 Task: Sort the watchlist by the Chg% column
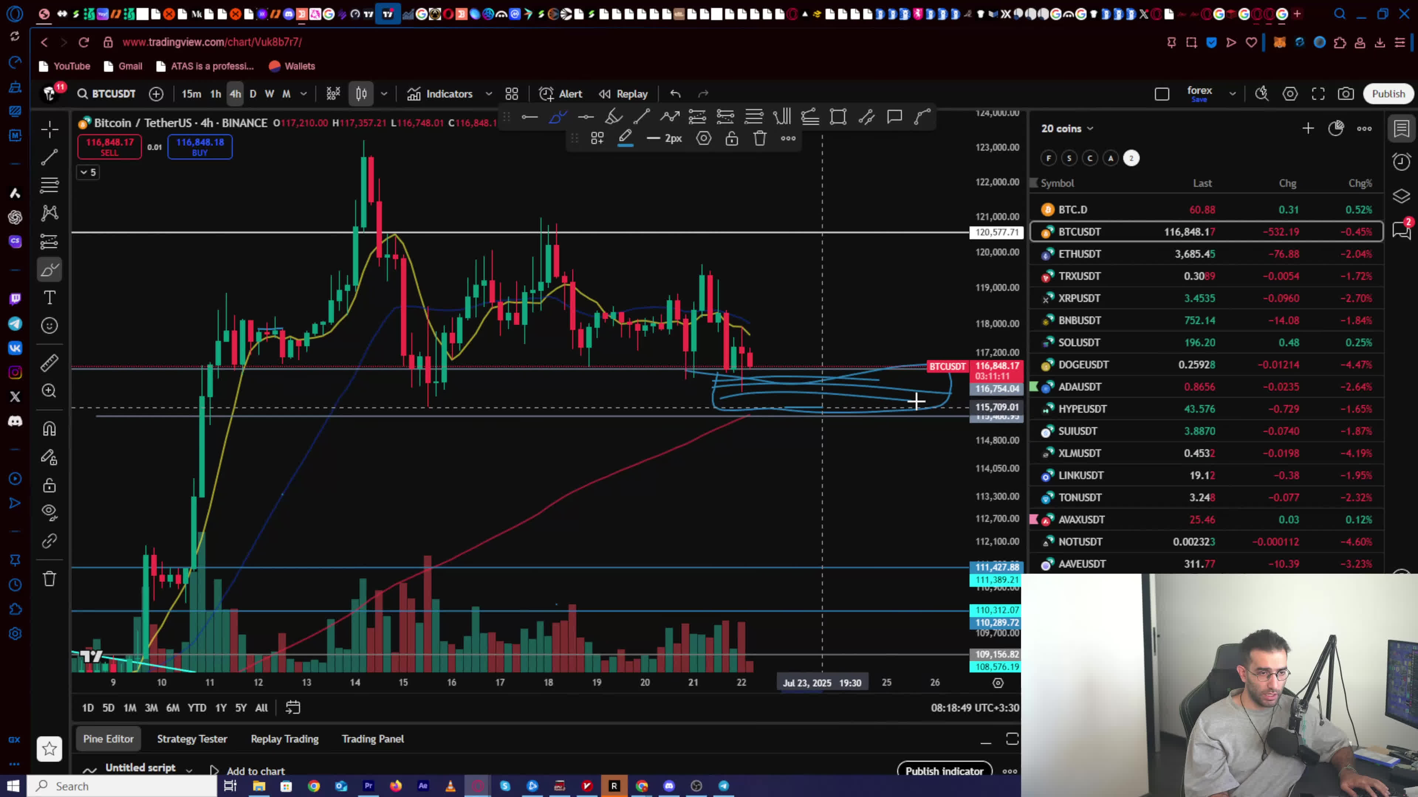1360,184
